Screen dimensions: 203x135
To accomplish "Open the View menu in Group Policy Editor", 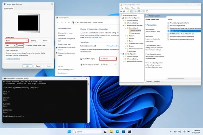I will 133,8.
